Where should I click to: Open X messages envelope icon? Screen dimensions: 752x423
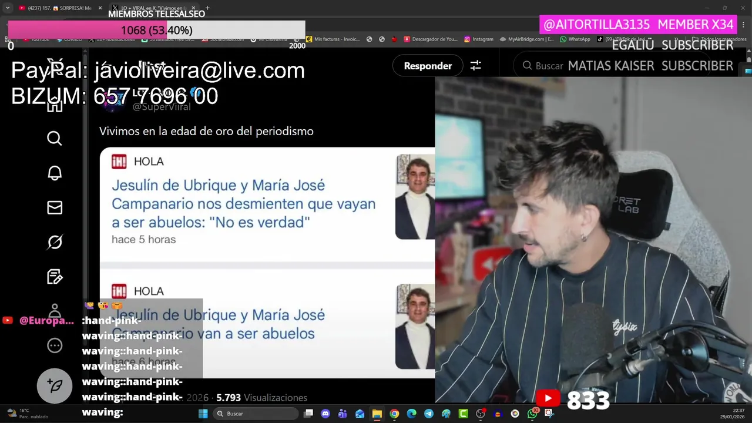coord(55,207)
